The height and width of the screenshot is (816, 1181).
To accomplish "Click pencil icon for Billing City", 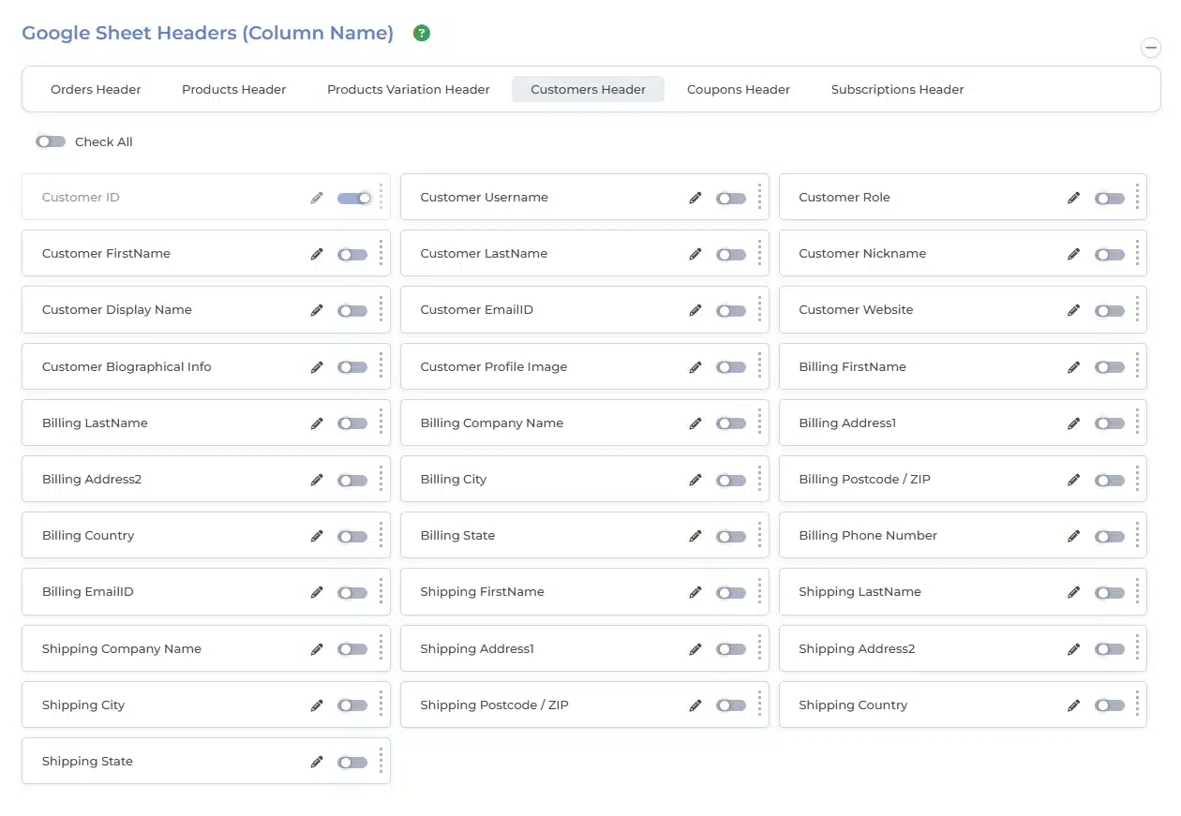I will pos(695,480).
